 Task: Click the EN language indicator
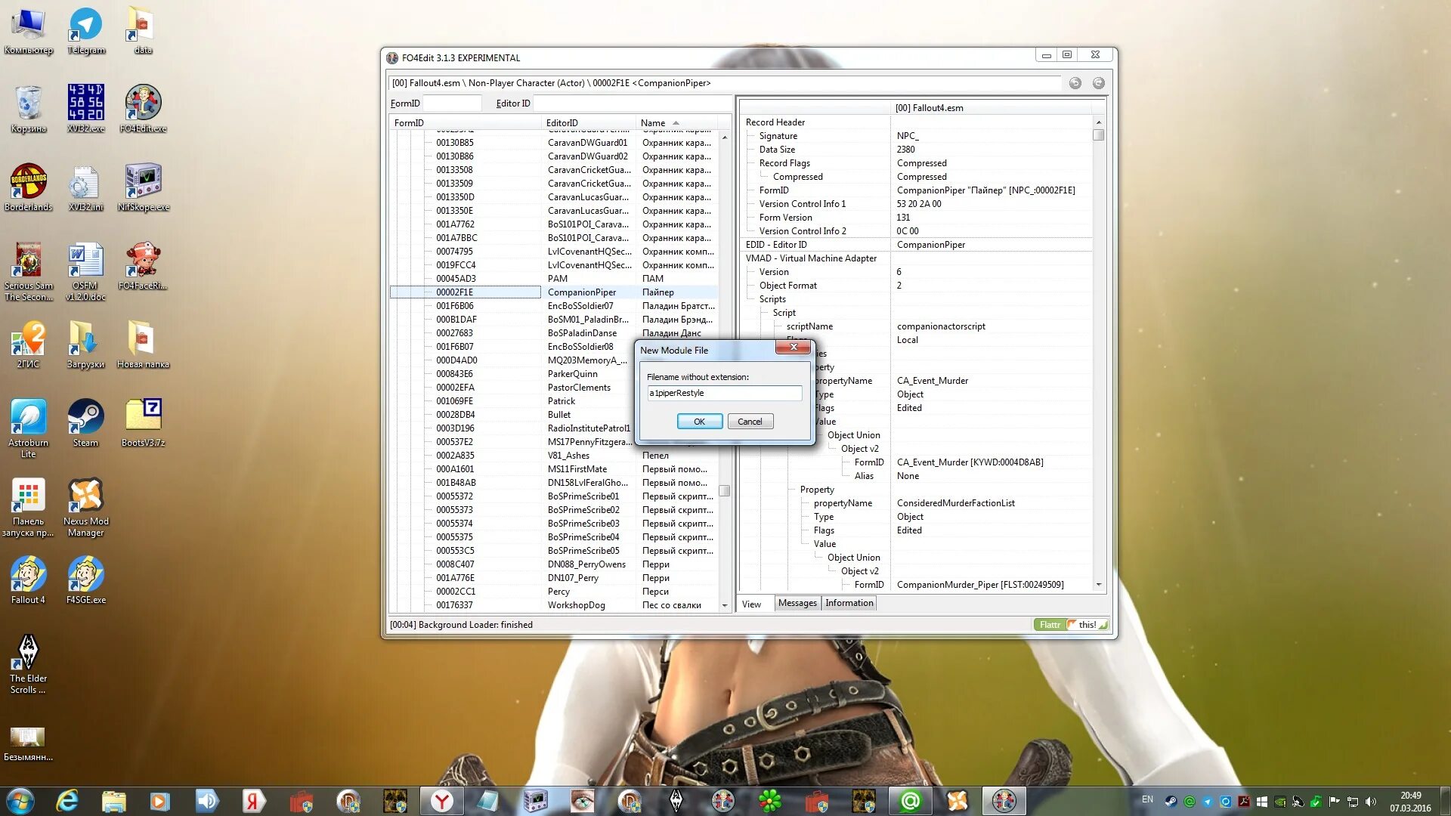click(x=1147, y=799)
